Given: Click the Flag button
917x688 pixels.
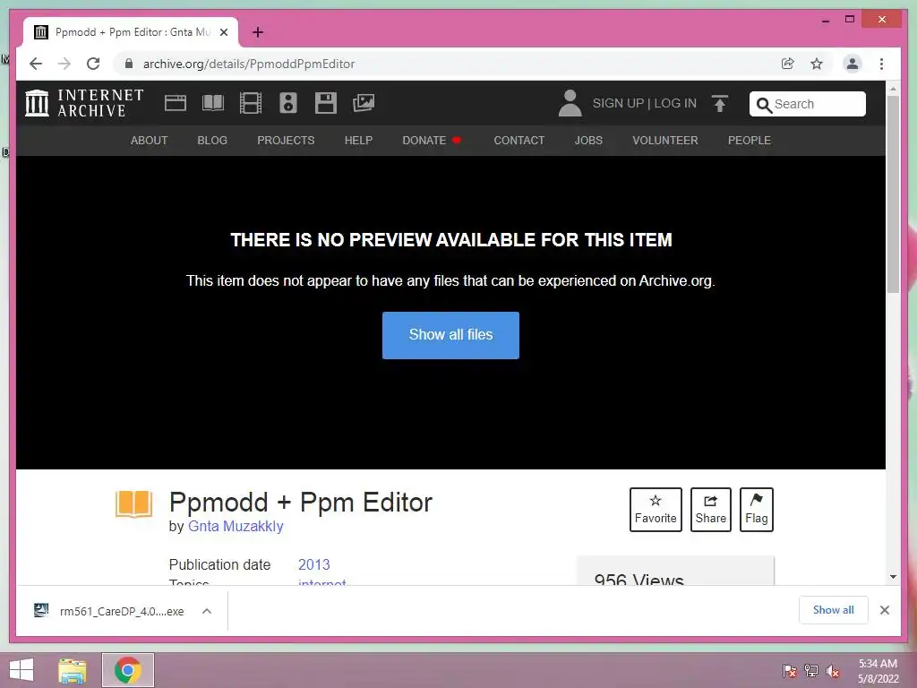Looking at the screenshot, I should [756, 510].
